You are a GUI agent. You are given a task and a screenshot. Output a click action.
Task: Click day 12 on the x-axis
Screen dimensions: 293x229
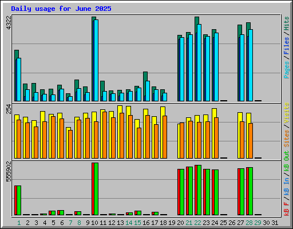112,223
